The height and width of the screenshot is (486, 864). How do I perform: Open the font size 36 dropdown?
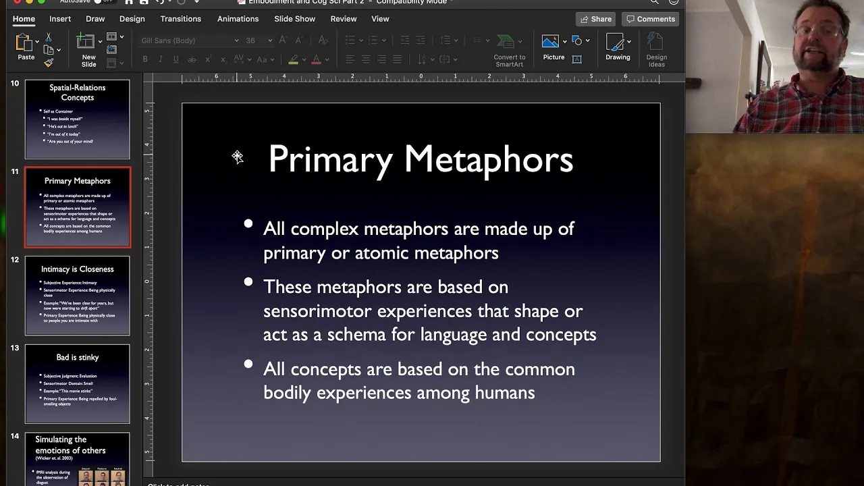(x=270, y=40)
